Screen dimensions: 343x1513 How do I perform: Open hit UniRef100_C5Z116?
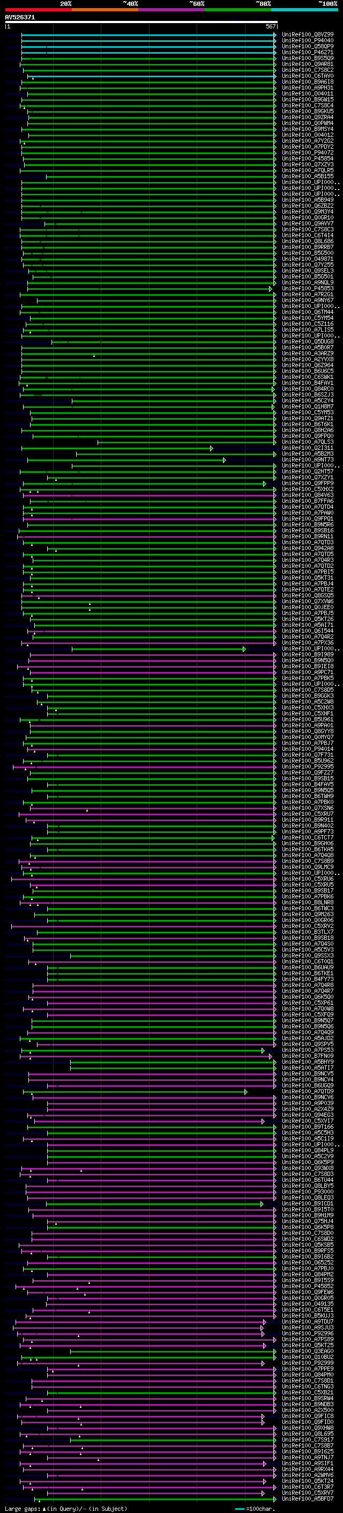click(308, 324)
